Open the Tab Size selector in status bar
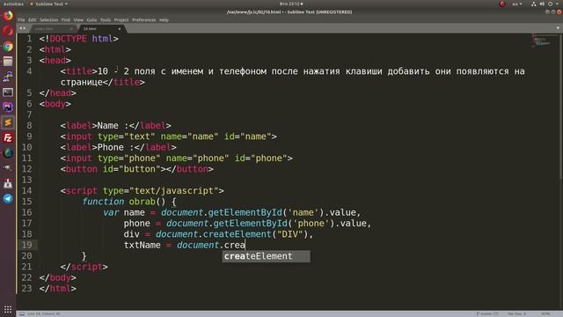Screen dimensions: 563x317 tap(516, 313)
